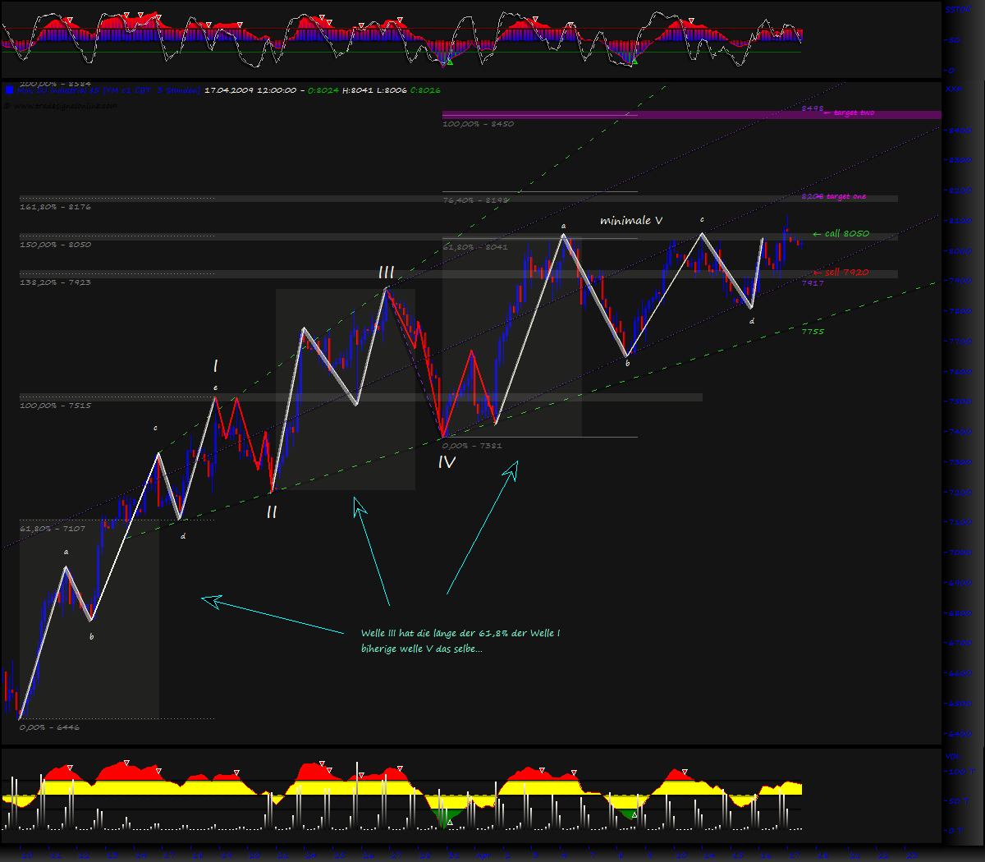Screen dimensions: 985x862
Task: Select the 61,80% - 8041 retracement label
Action: pos(475,247)
